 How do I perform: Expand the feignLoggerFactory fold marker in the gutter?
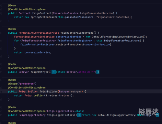(x=1, y=115)
